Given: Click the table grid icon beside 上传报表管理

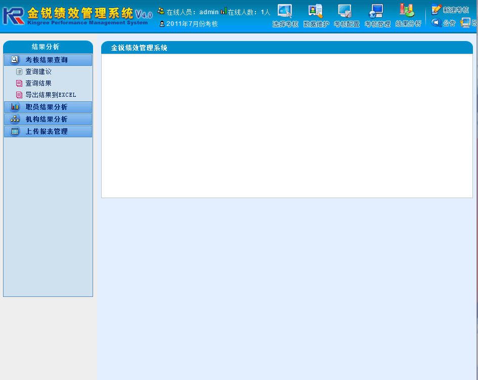Looking at the screenshot, I should pyautogui.click(x=15, y=131).
